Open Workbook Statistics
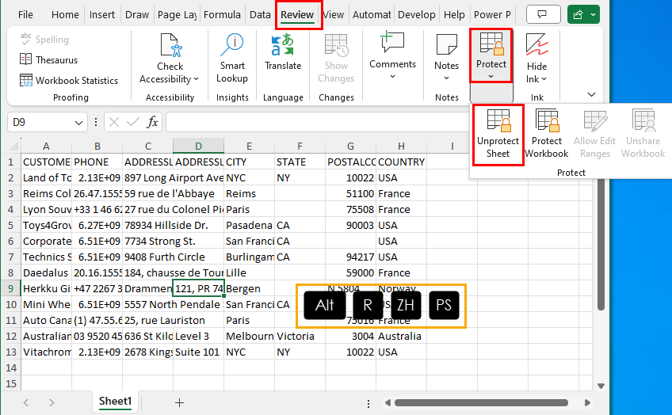The width and height of the screenshot is (672, 415). point(69,80)
